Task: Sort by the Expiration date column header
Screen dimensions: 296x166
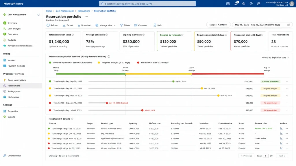Action: click(x=225, y=123)
